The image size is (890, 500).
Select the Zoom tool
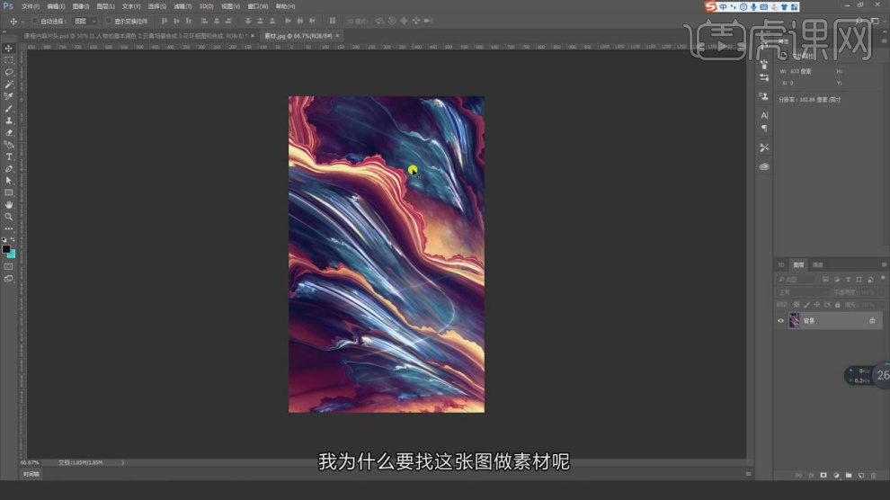[8, 217]
